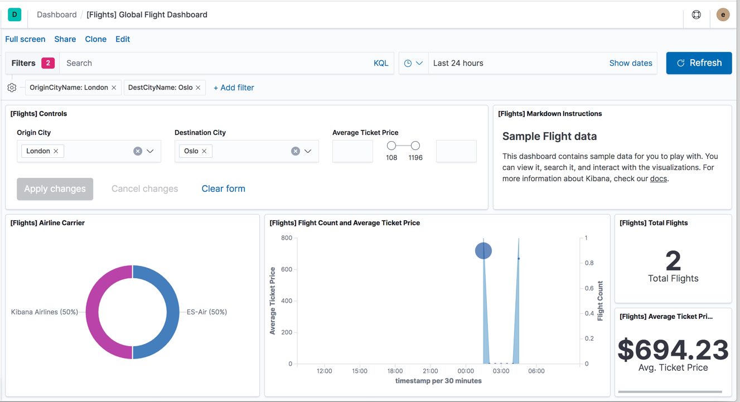Screen dimensions: 740x402
Task: Click the green D space avatar icon
Action: [x=14, y=14]
